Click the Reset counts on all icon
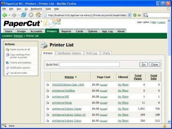Screen dimensions: 172x129 pos(8,49)
